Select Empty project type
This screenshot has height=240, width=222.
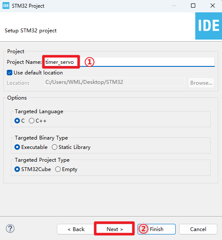pyautogui.click(x=58, y=169)
